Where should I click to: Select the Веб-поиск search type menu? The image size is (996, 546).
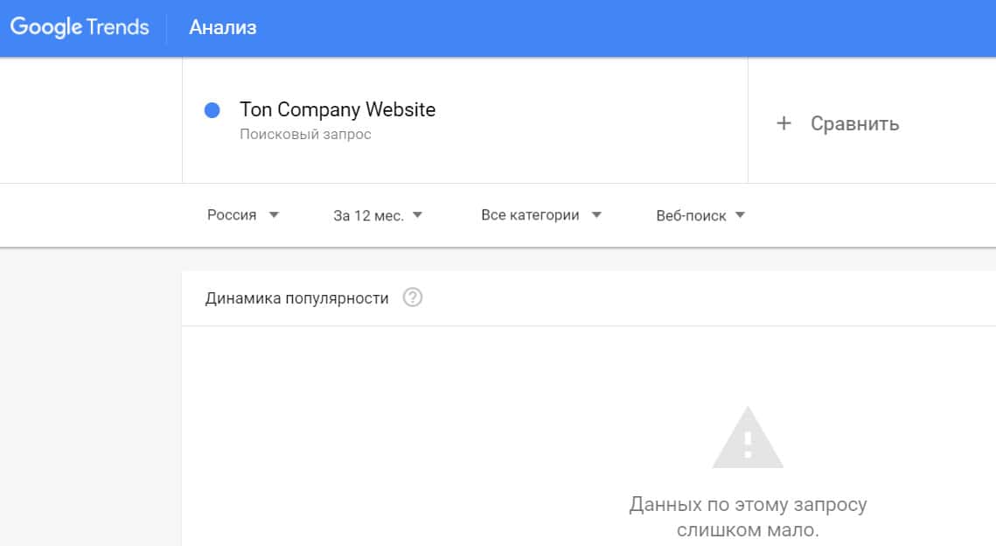click(x=691, y=216)
